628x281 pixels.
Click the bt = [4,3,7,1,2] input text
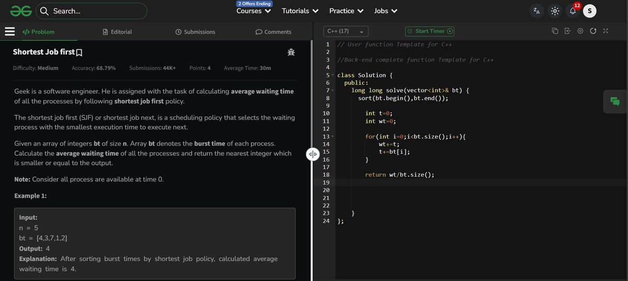(43, 238)
